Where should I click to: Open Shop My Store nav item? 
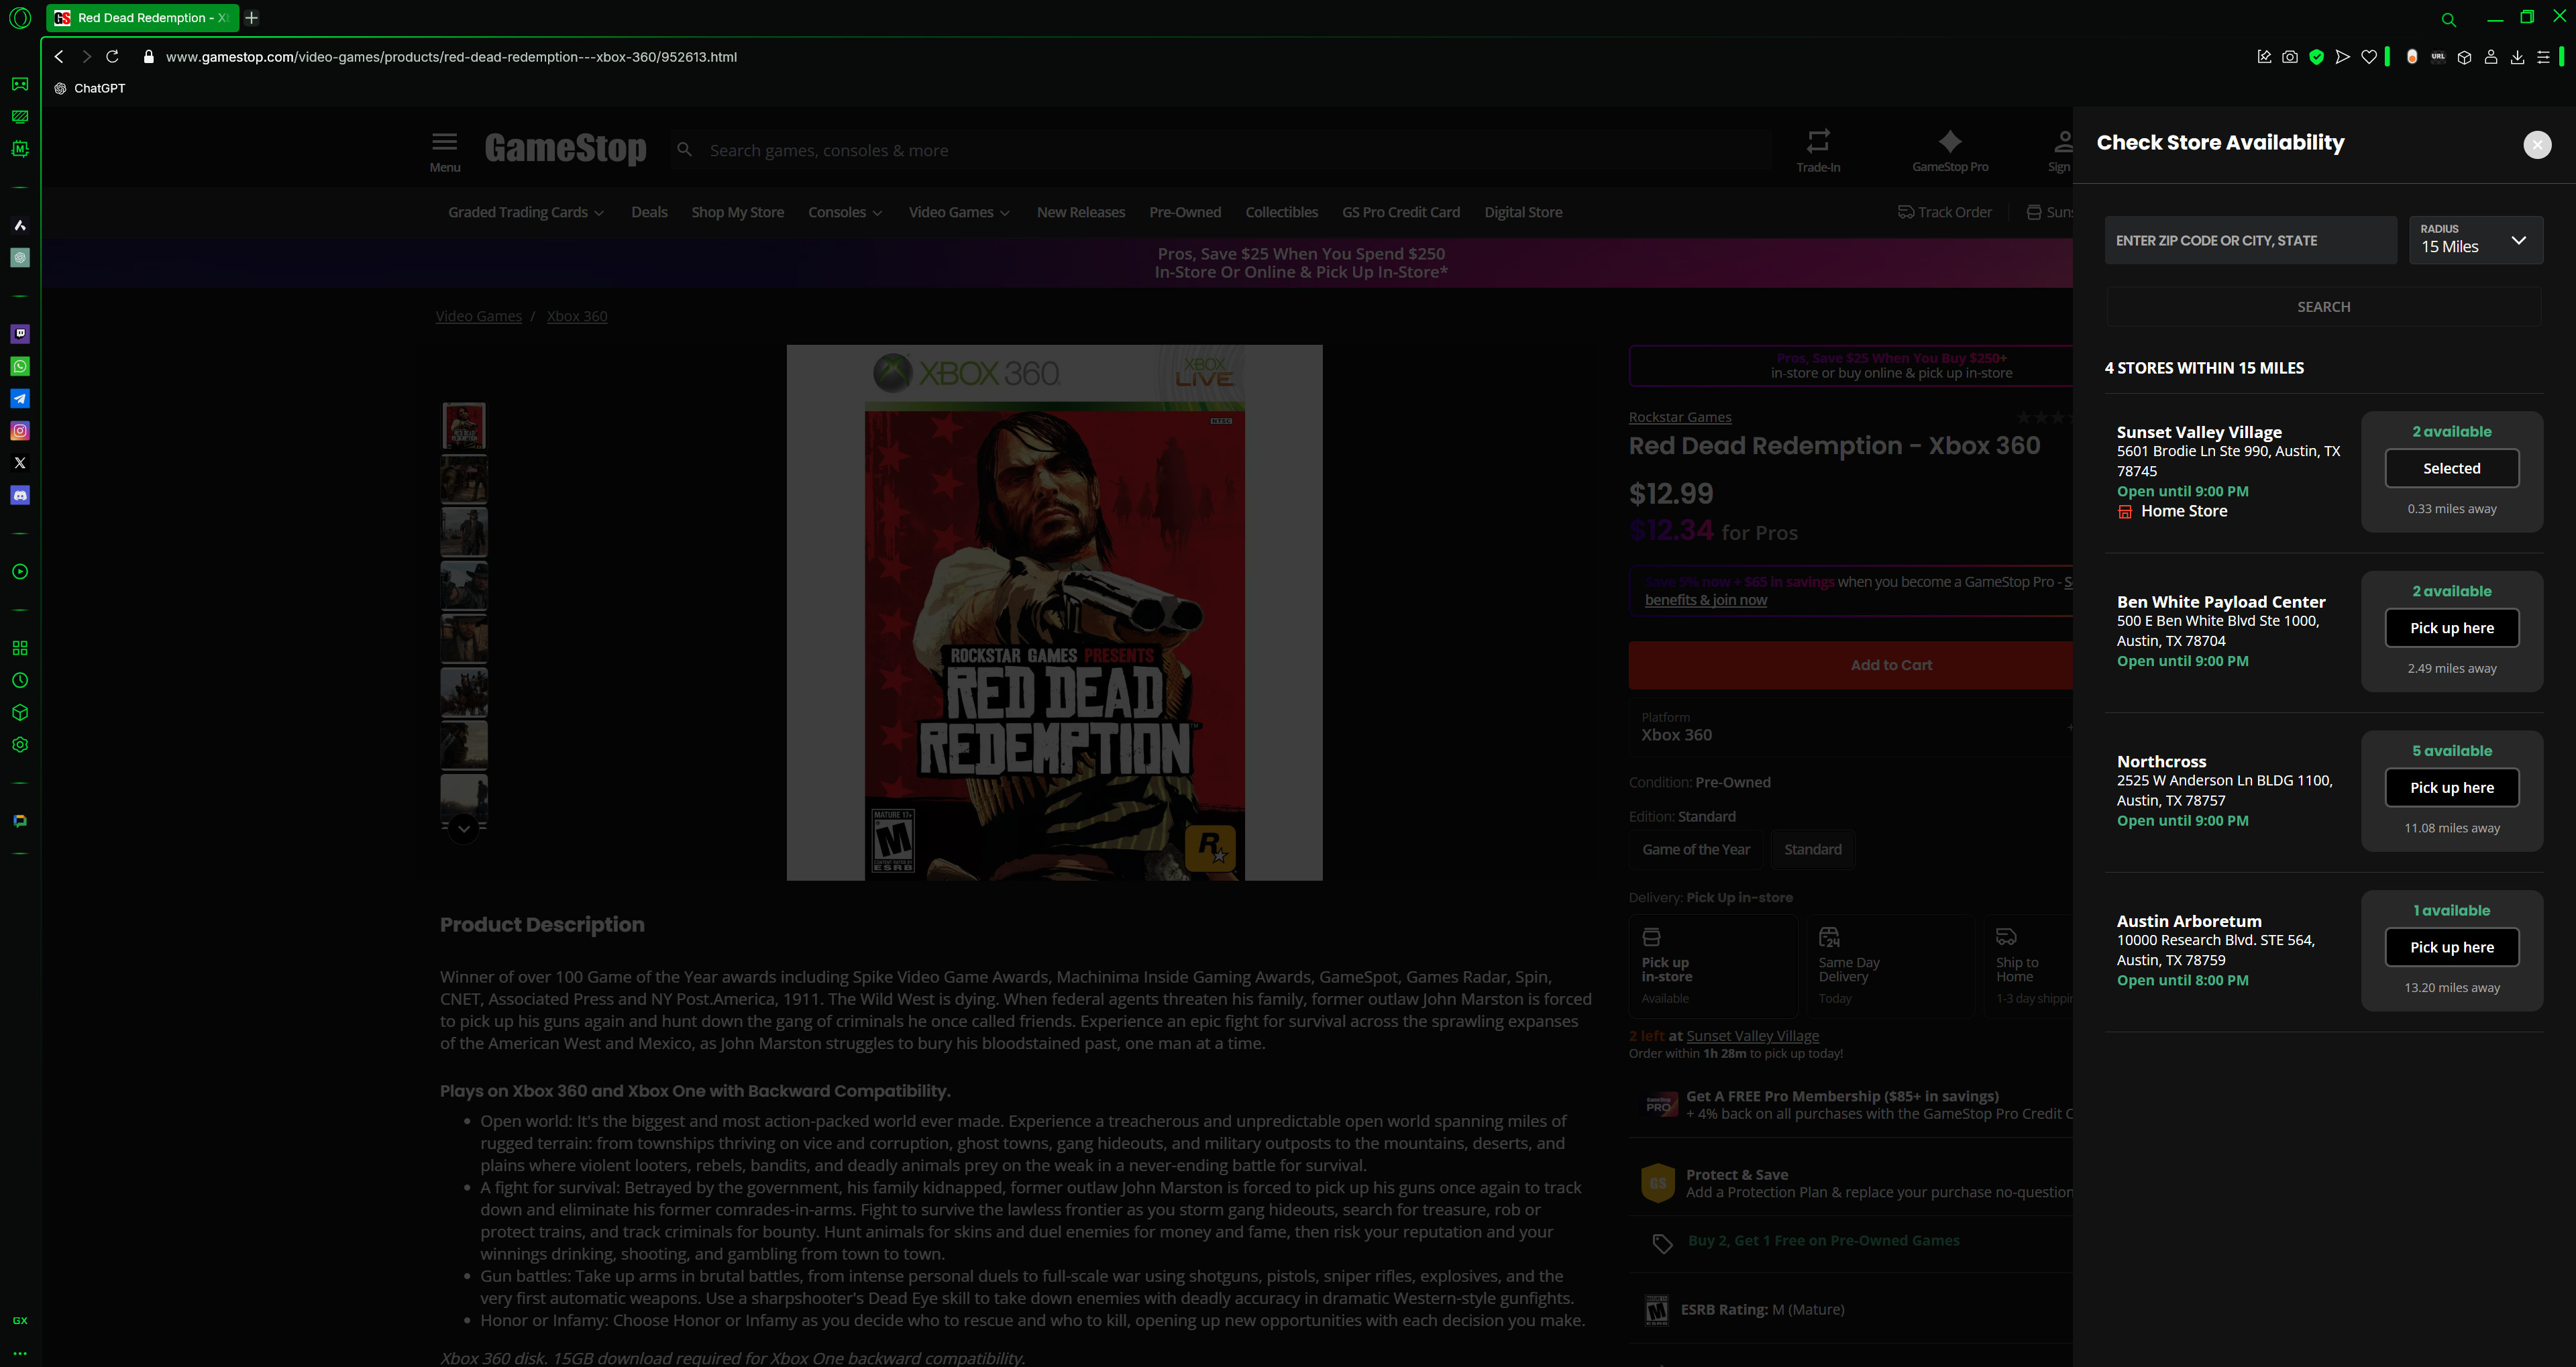(x=737, y=212)
